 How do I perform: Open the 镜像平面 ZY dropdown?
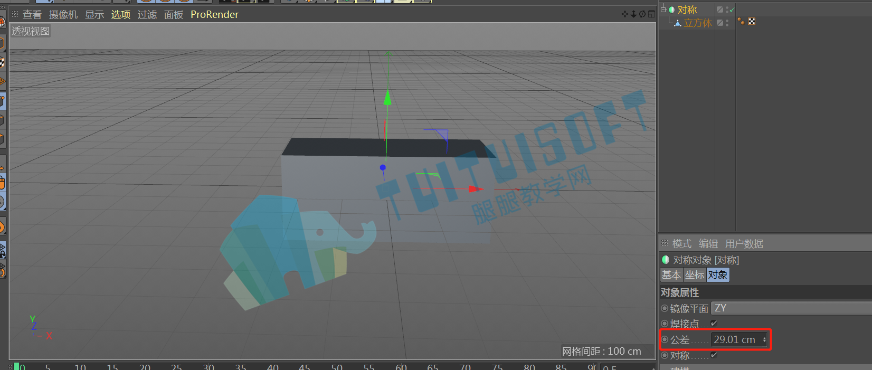click(x=791, y=308)
